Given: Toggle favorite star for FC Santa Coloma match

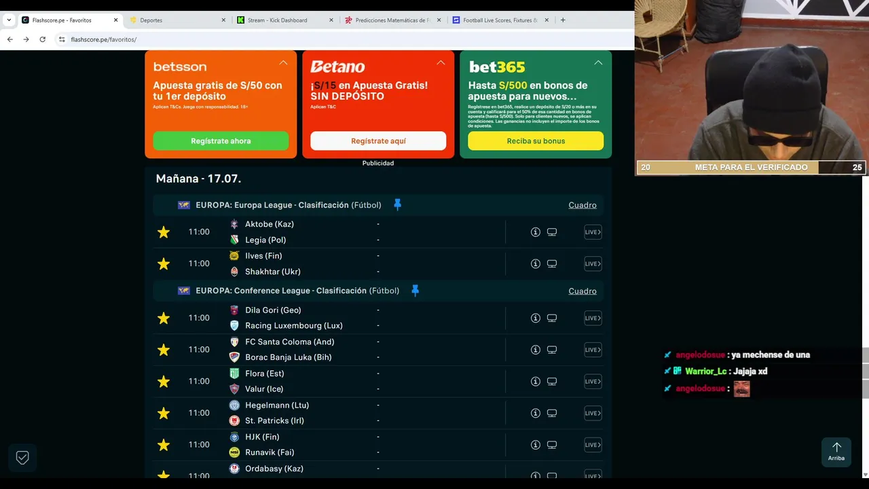Looking at the screenshot, I should pyautogui.click(x=164, y=350).
